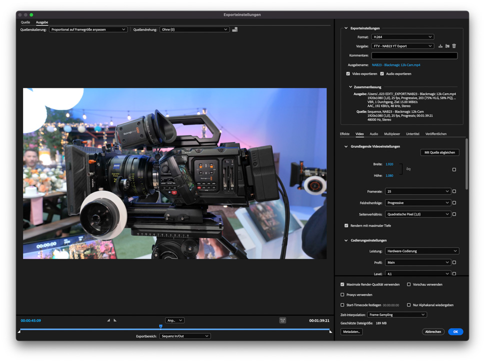Collapse the Zusammenfassung section
This screenshot has height=362, width=485.
(x=350, y=87)
